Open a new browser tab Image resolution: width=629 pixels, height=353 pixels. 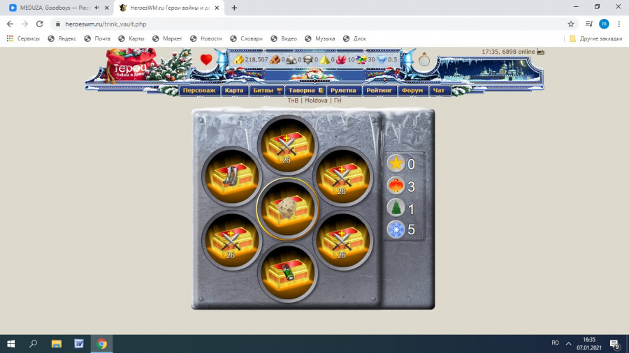[x=234, y=8]
